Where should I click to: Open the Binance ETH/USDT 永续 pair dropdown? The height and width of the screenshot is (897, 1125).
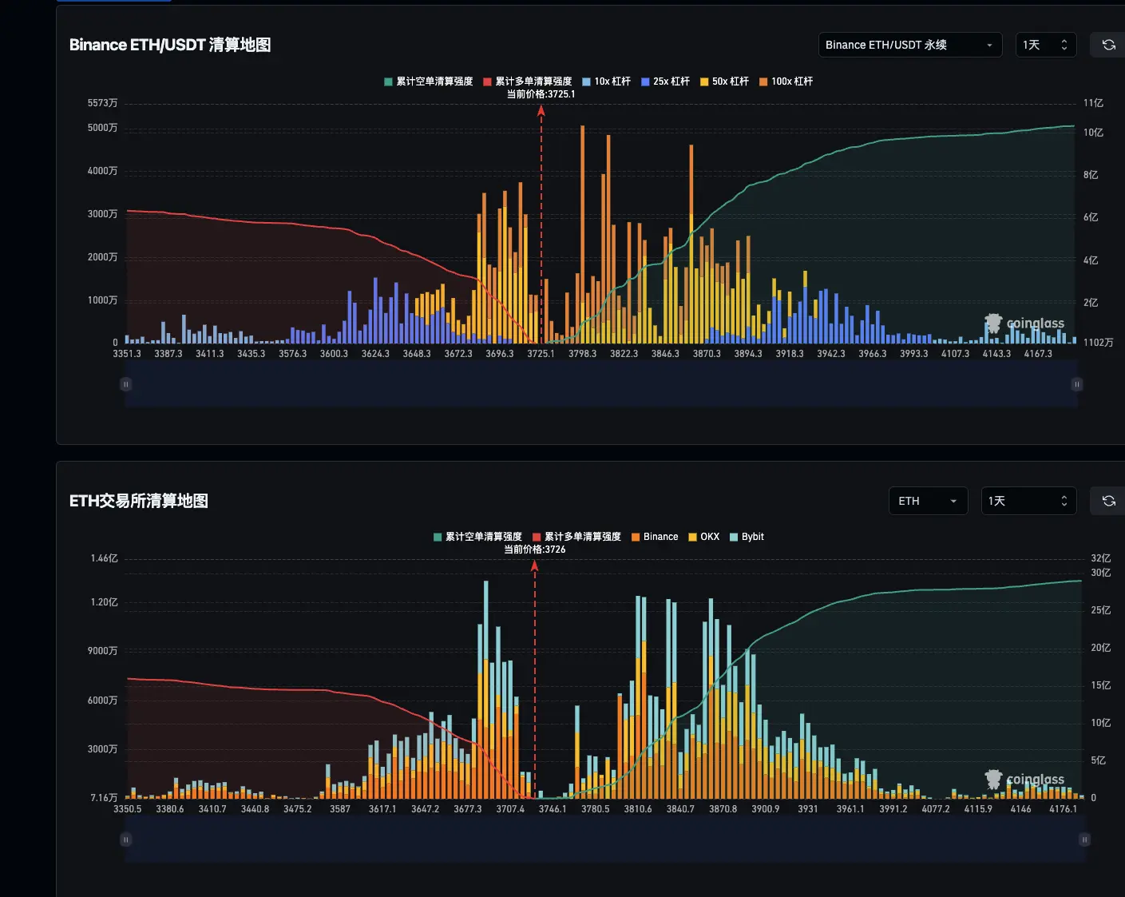910,45
